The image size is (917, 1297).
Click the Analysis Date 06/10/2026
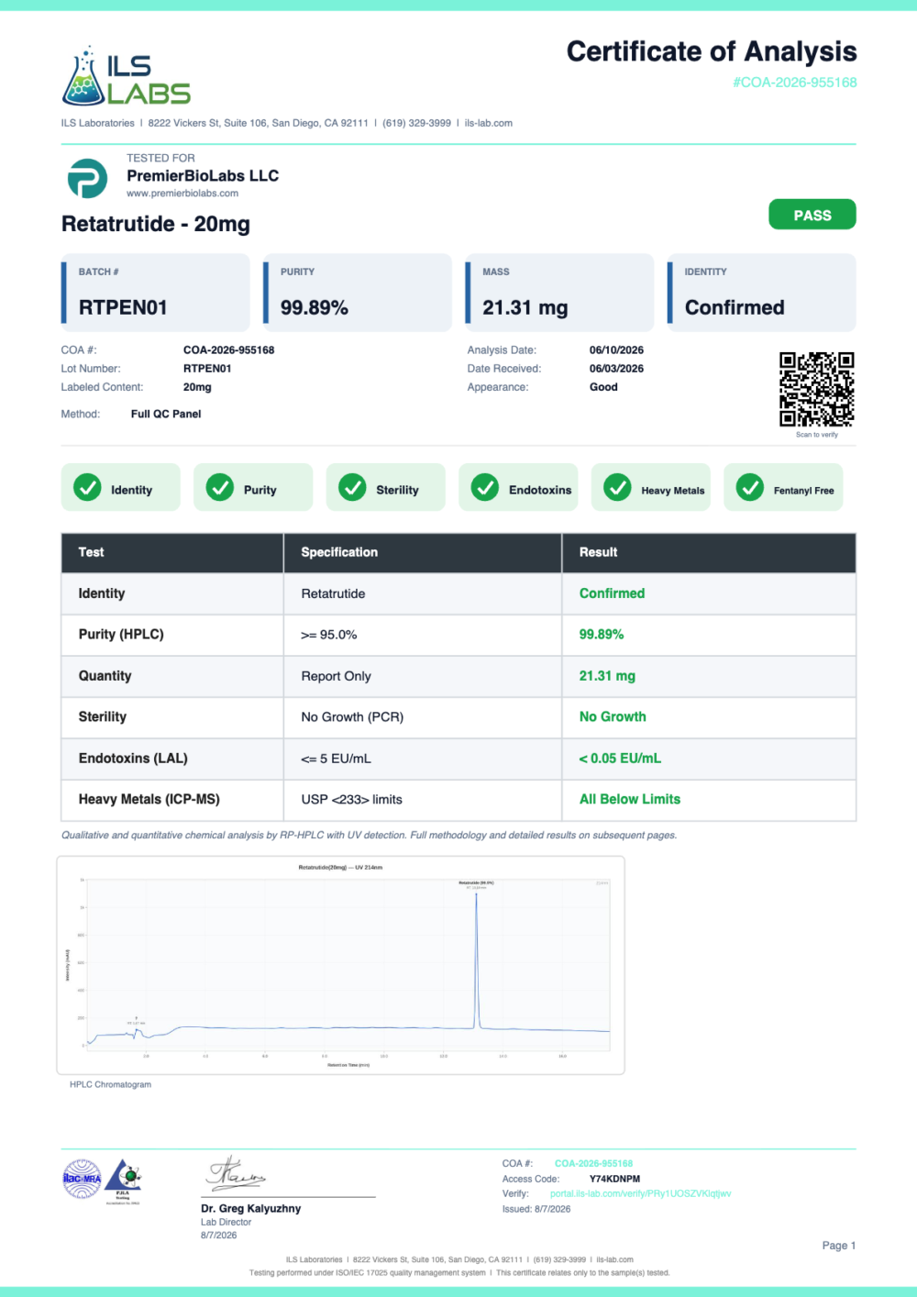[x=616, y=350]
